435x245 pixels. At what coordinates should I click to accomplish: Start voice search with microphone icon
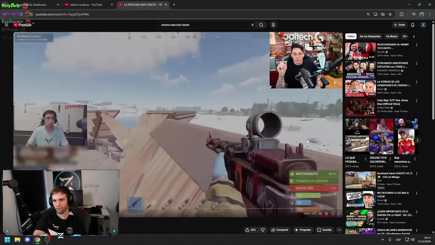[273, 25]
